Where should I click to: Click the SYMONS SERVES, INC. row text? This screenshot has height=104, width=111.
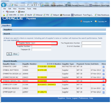pos(12,81)
